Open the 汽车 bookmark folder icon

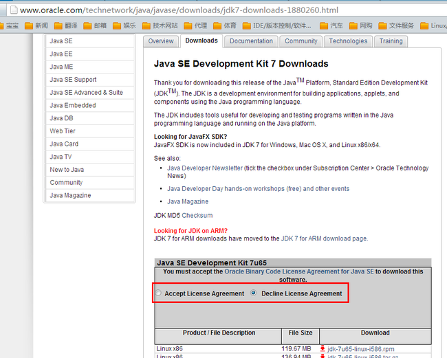[324, 26]
